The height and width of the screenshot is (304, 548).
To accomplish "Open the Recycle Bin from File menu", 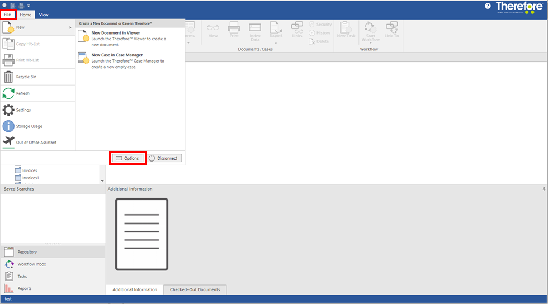I will coord(27,77).
